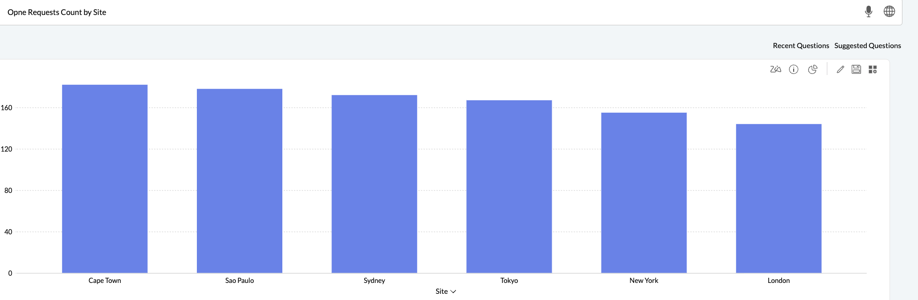Add report to dashboard grid icon
Viewport: 918px width, 300px height.
[873, 69]
